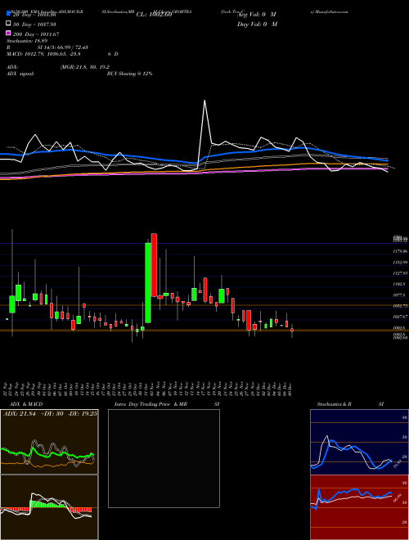Click the white line spike peak in the moving-average chart

204,101
